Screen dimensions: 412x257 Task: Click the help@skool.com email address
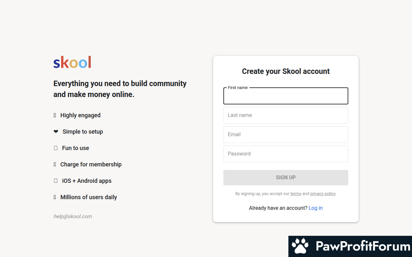click(x=73, y=216)
